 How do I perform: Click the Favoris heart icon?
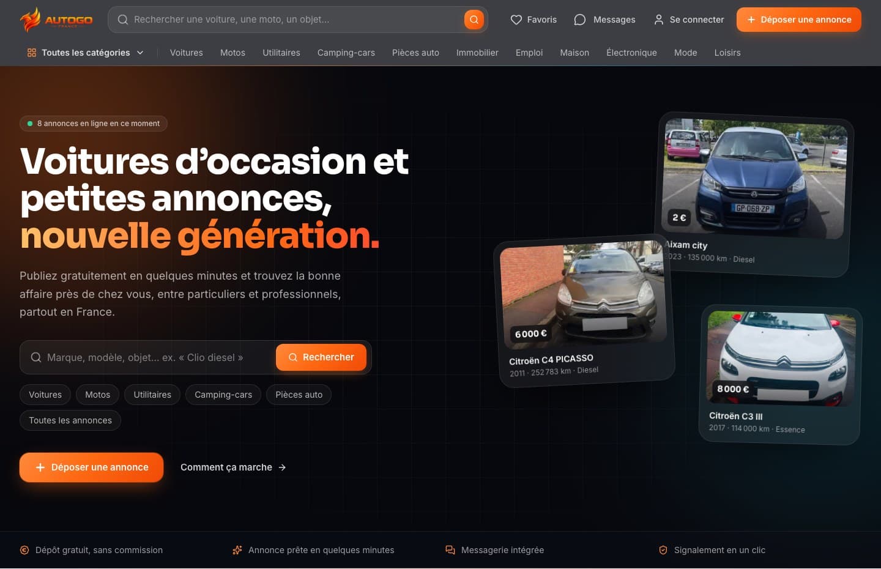(516, 20)
